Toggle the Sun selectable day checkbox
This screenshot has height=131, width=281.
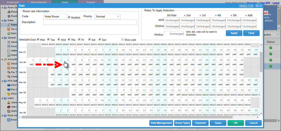[x=99, y=39]
